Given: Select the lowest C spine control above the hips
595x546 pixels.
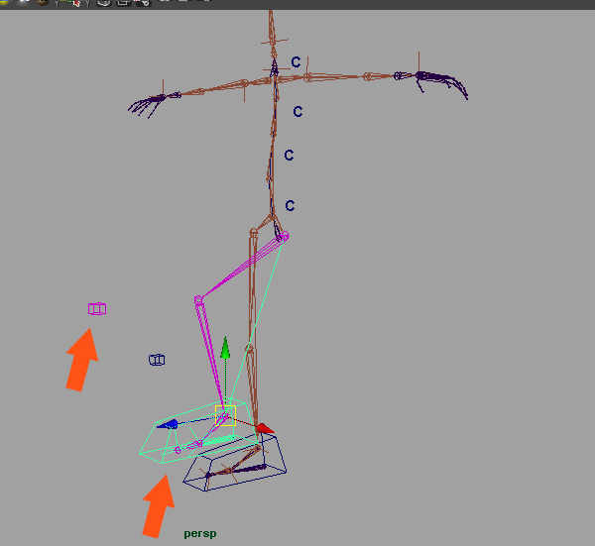Looking at the screenshot, I should point(290,205).
